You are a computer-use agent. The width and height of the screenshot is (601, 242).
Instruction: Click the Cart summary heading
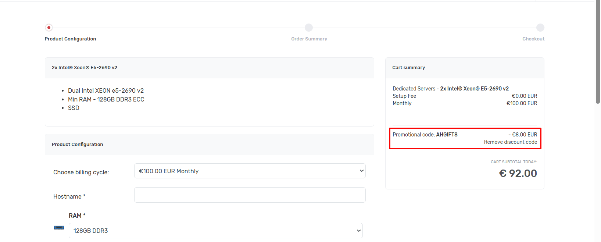coord(408,67)
